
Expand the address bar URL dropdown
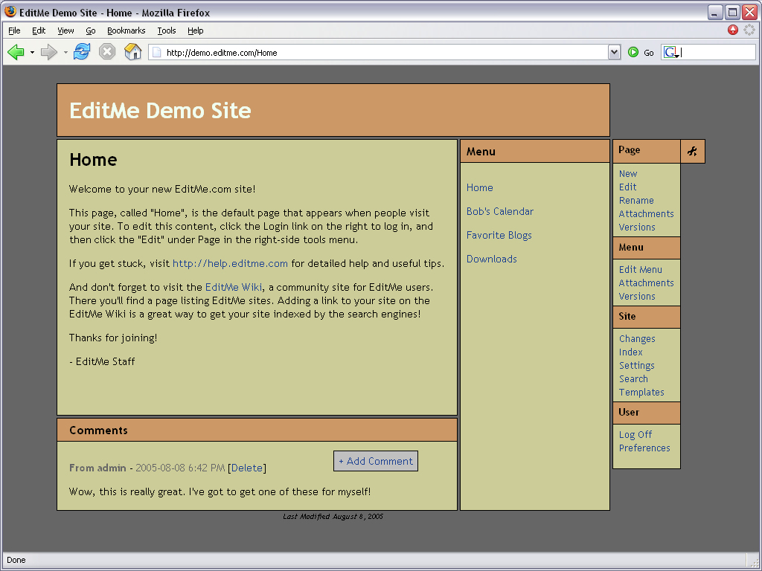[614, 53]
